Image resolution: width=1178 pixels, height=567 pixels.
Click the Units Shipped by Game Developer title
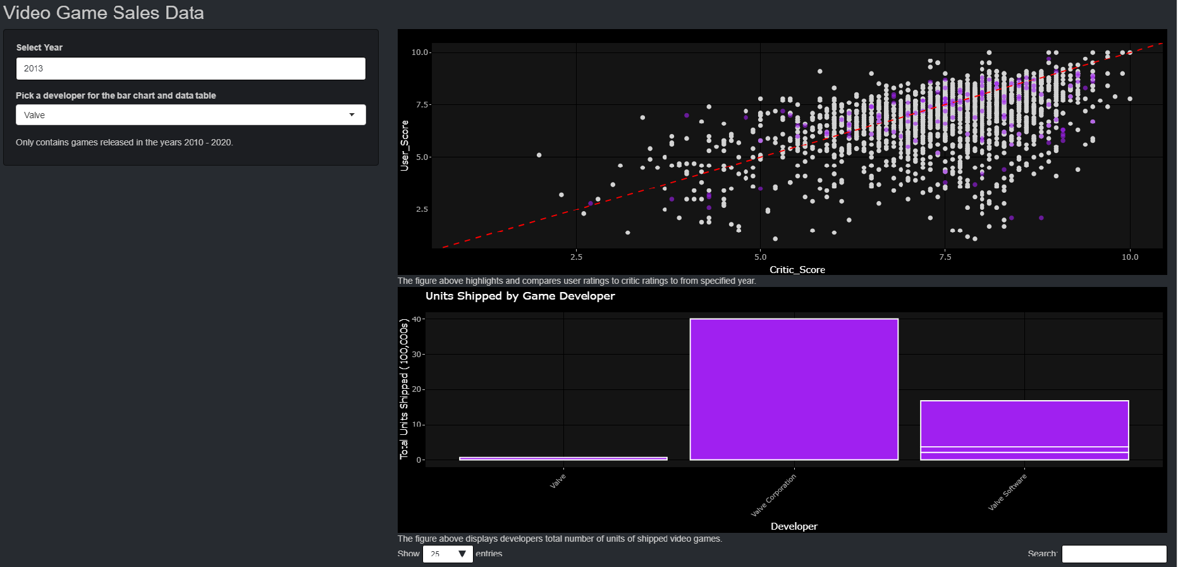tap(520, 296)
